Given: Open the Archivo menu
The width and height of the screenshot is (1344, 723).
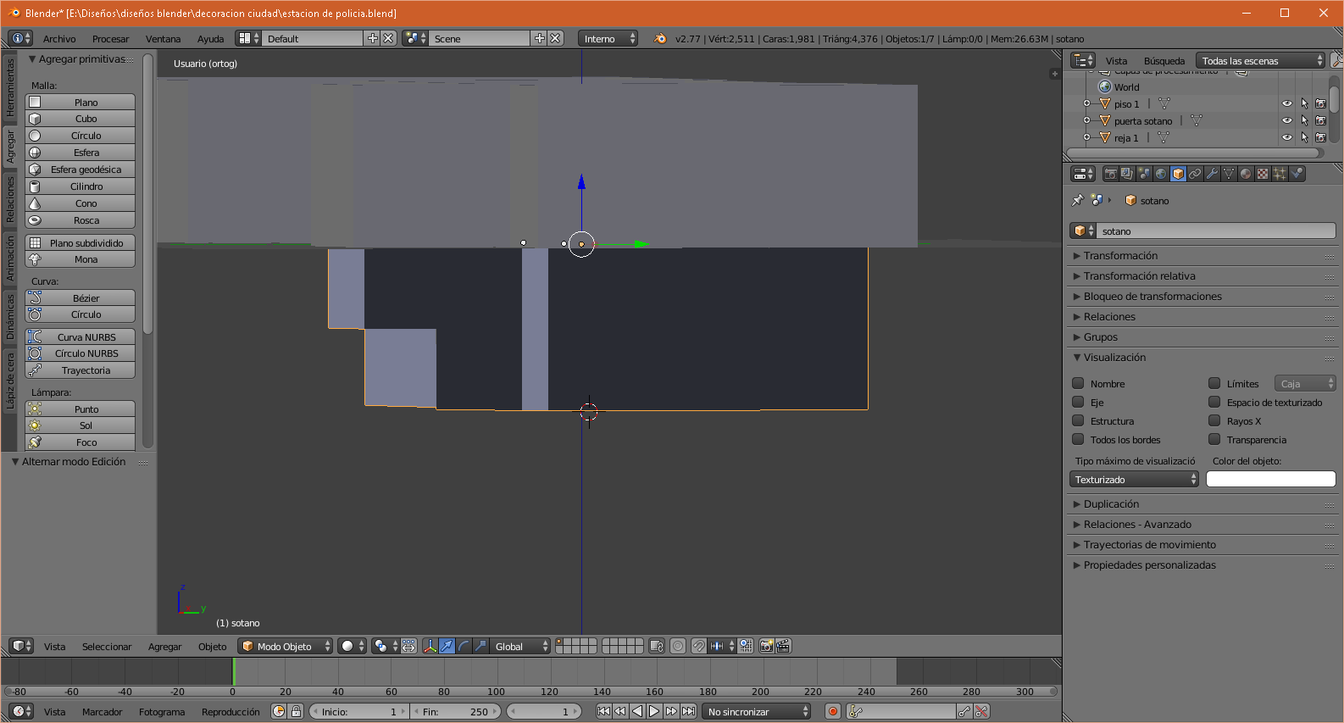Looking at the screenshot, I should point(59,39).
